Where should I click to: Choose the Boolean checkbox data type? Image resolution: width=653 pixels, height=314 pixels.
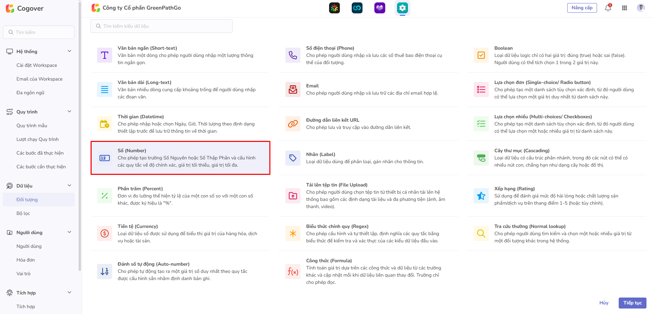481,55
